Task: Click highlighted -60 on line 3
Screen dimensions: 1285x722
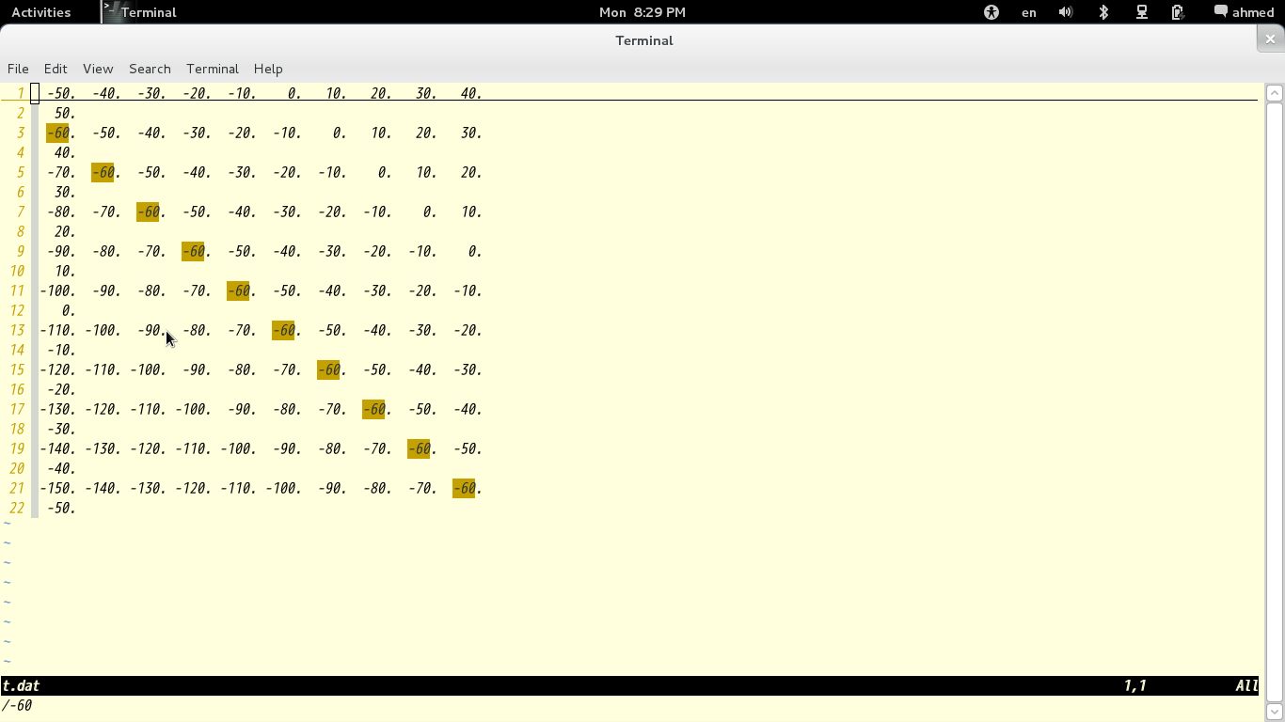Action: [57, 133]
